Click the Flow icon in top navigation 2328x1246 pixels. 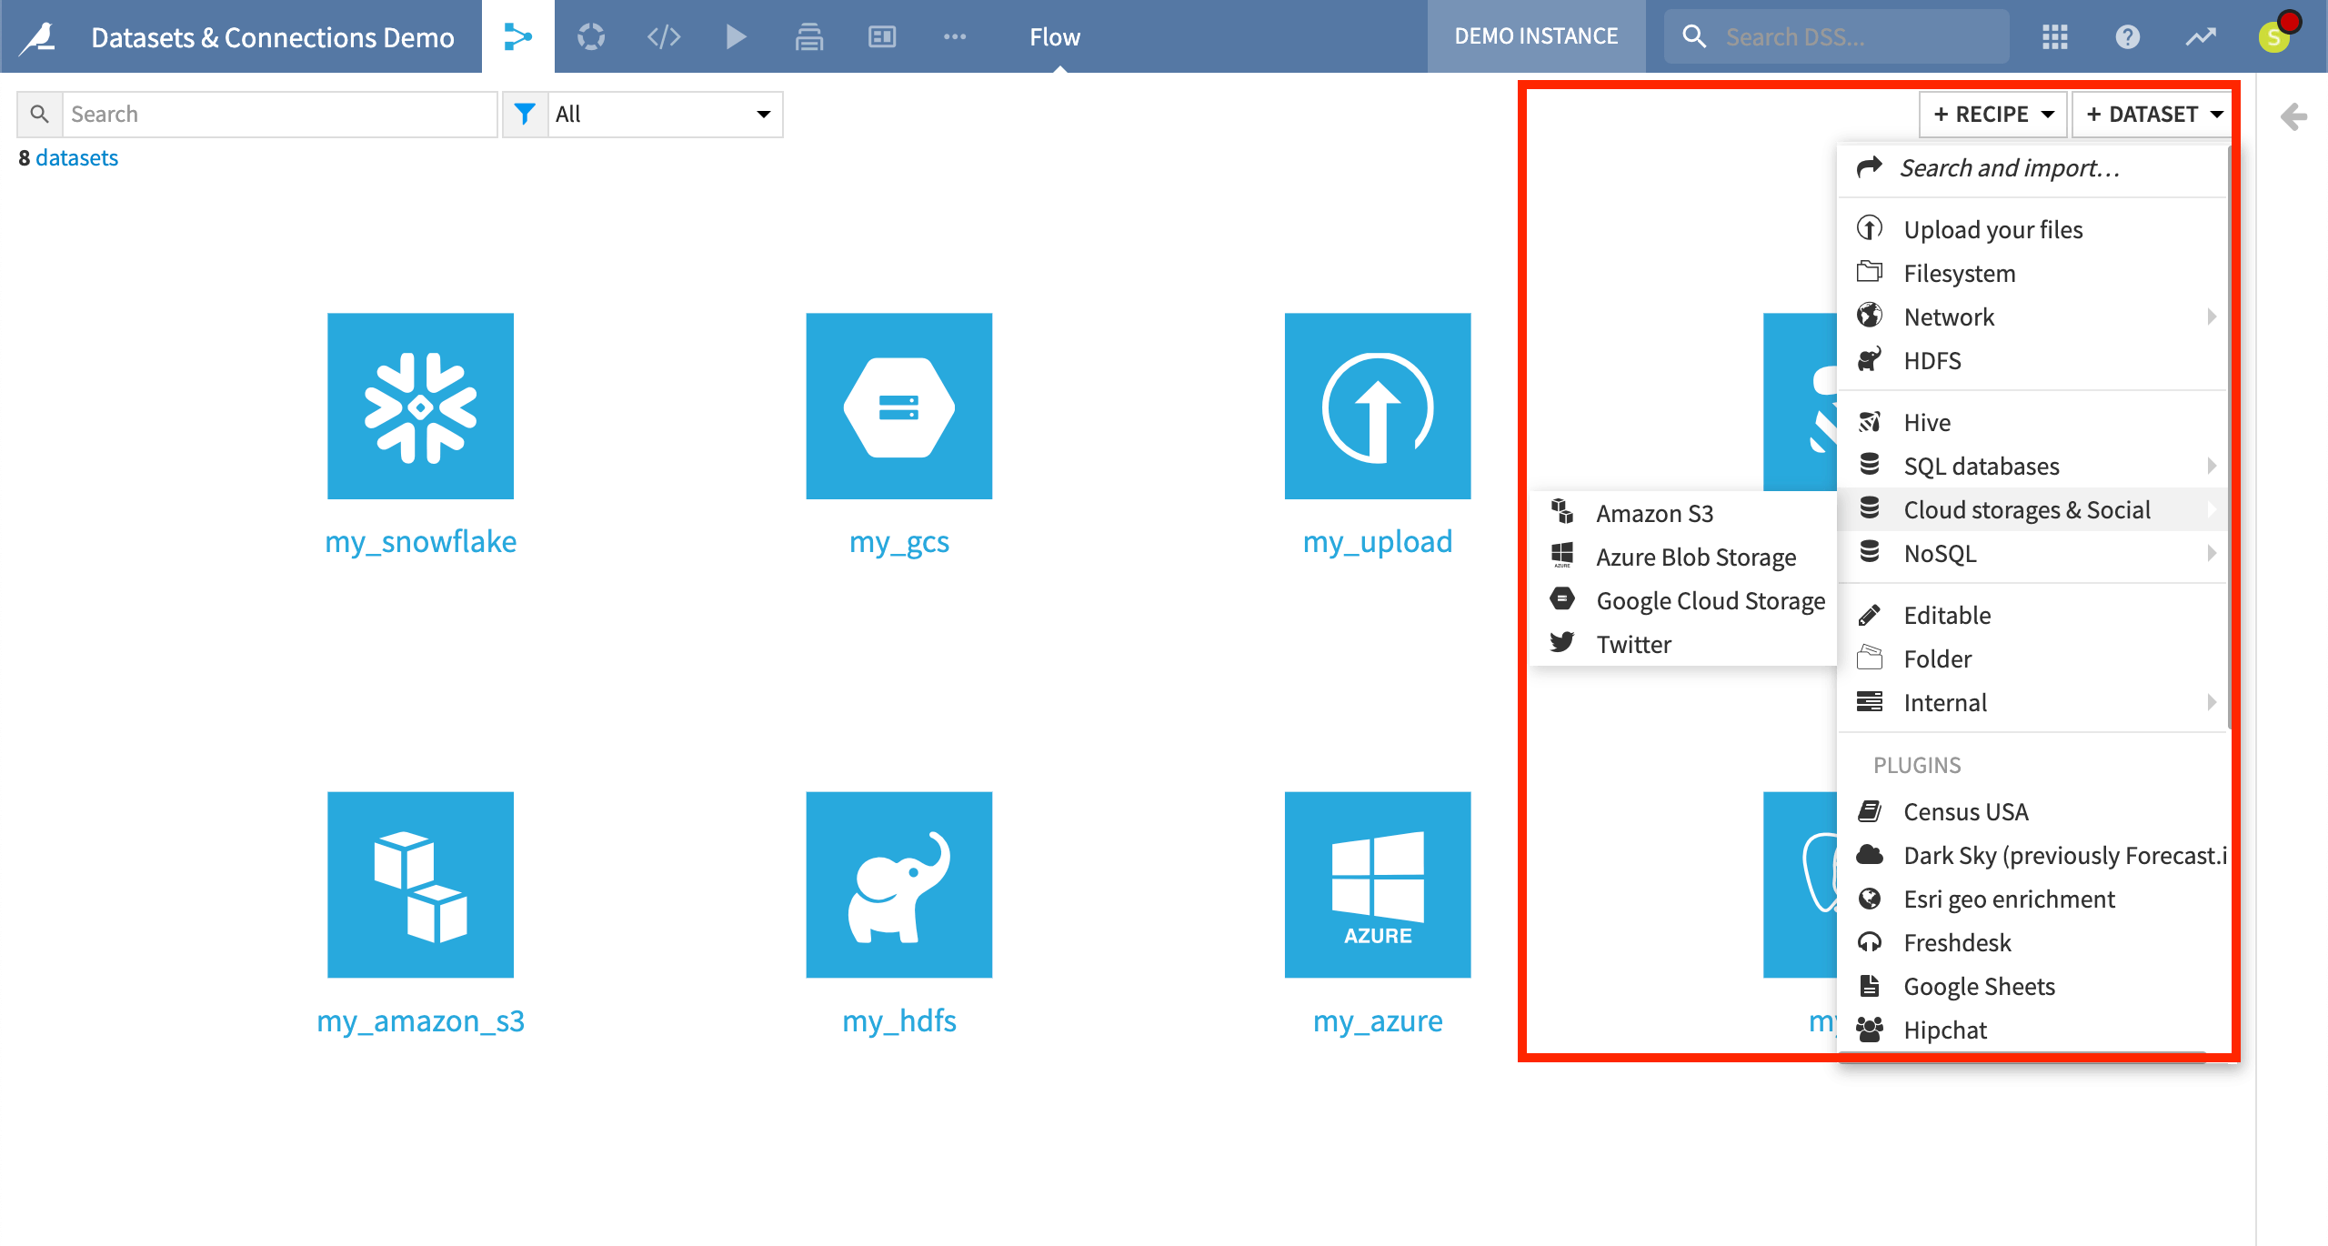pyautogui.click(x=517, y=36)
